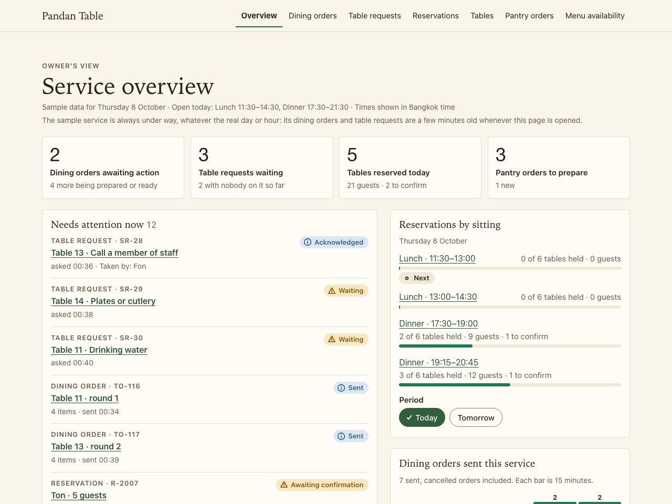Click the Next badge under the lunch sitting
This screenshot has width=672, height=504.
coord(417,278)
